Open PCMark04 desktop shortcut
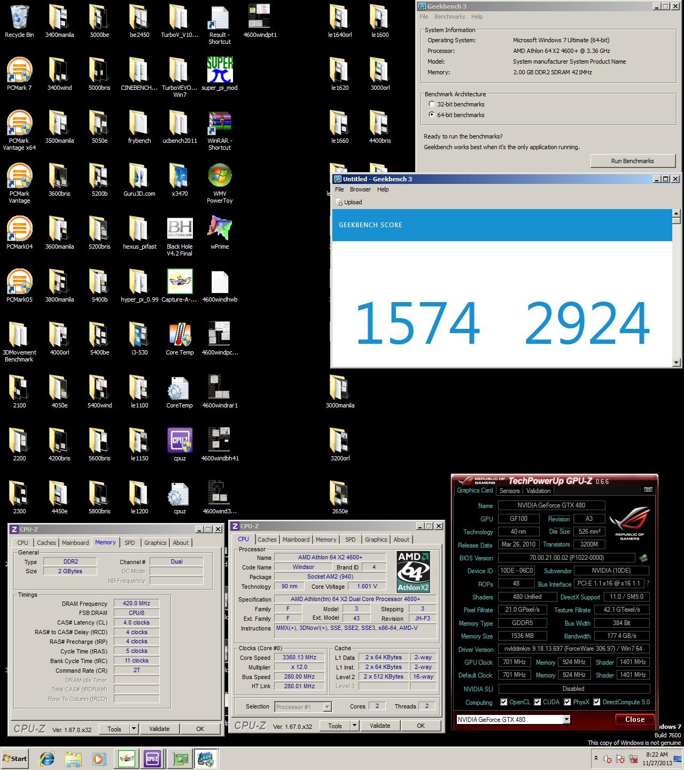 [19, 233]
